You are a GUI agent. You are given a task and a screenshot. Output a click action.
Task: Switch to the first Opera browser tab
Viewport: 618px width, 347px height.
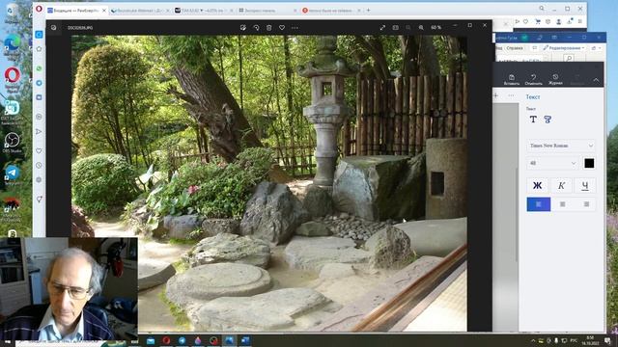77,11
